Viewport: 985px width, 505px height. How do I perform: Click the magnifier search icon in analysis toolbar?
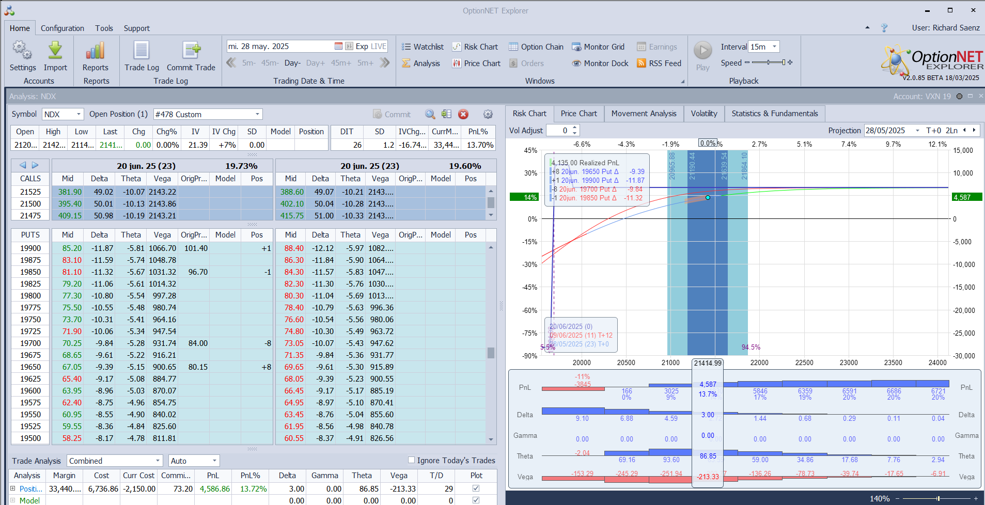[430, 114]
